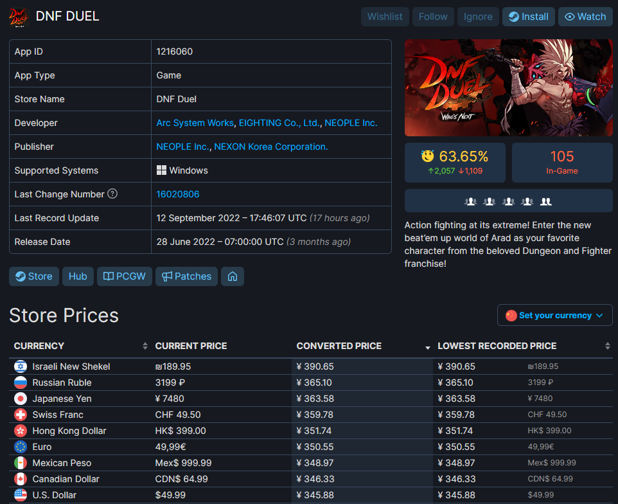Open the Steam Store page button

[34, 276]
